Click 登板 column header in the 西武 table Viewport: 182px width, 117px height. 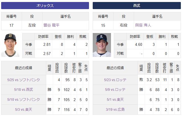[150, 36]
